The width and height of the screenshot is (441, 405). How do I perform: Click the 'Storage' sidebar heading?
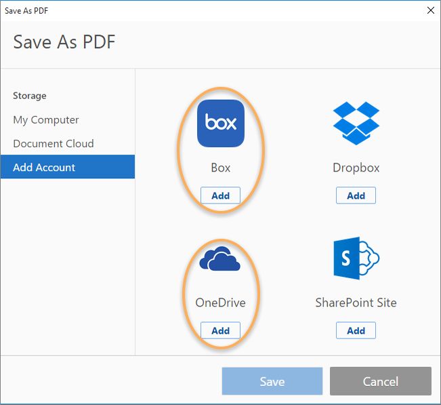30,96
